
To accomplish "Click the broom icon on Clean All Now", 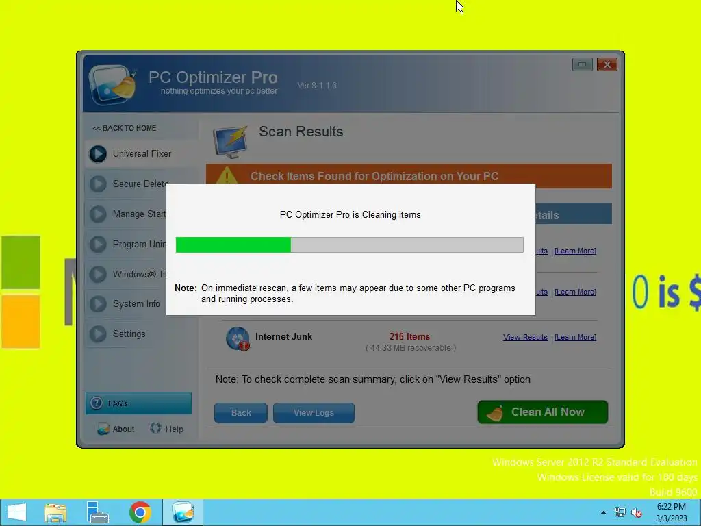I will point(495,413).
